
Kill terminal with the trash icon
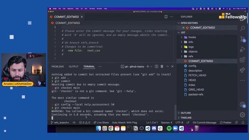162,66
